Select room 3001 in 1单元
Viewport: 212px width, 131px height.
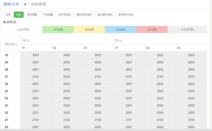tap(36, 55)
